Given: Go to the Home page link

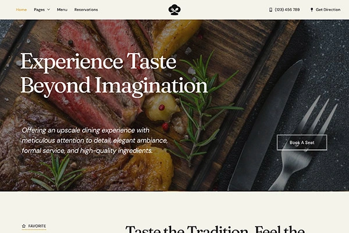Looking at the screenshot, I should [x=22, y=9].
